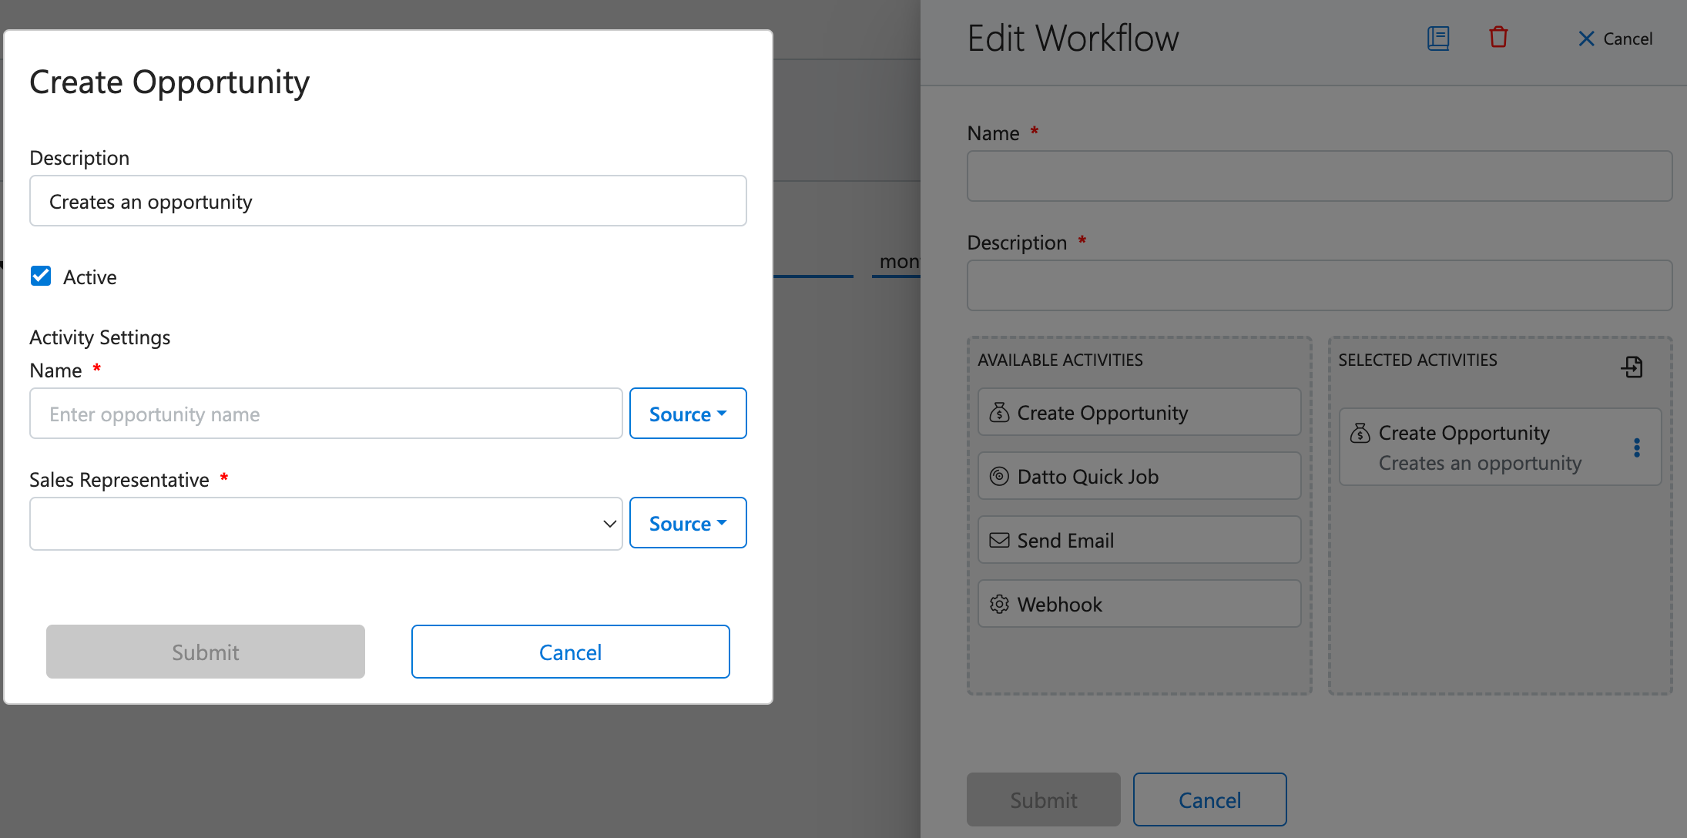Click the AVAILABLE ACTIVITIES heading
1687x838 pixels.
[x=1061, y=360]
